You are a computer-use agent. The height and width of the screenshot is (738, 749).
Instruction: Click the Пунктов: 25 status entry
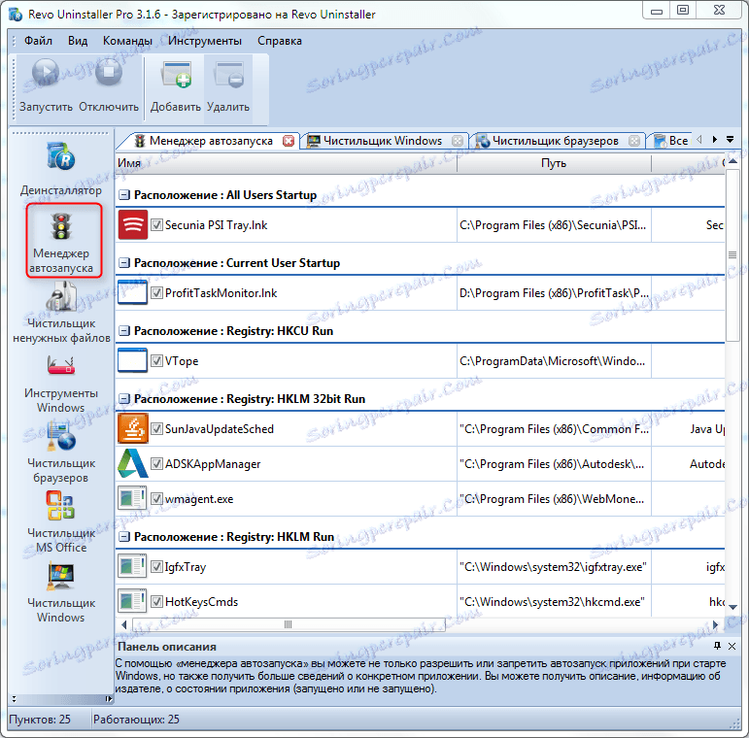pyautogui.click(x=40, y=719)
